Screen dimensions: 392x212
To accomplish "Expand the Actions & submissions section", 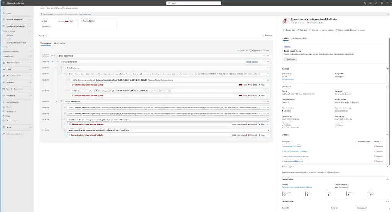I will click(31, 52).
